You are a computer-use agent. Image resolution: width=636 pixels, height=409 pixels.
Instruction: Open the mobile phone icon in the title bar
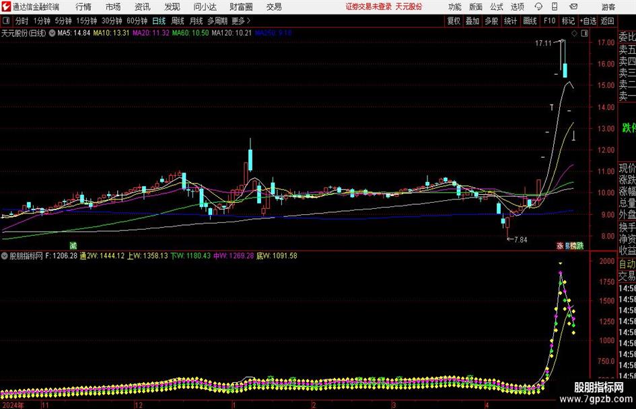[x=555, y=7]
